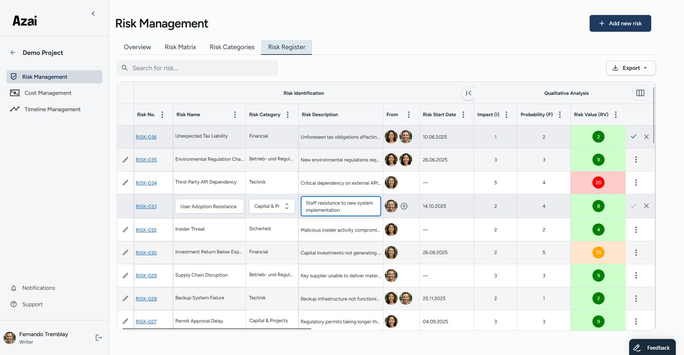Edit RISK-030 with the pencil icon
This screenshot has width=684, height=355.
click(x=125, y=252)
